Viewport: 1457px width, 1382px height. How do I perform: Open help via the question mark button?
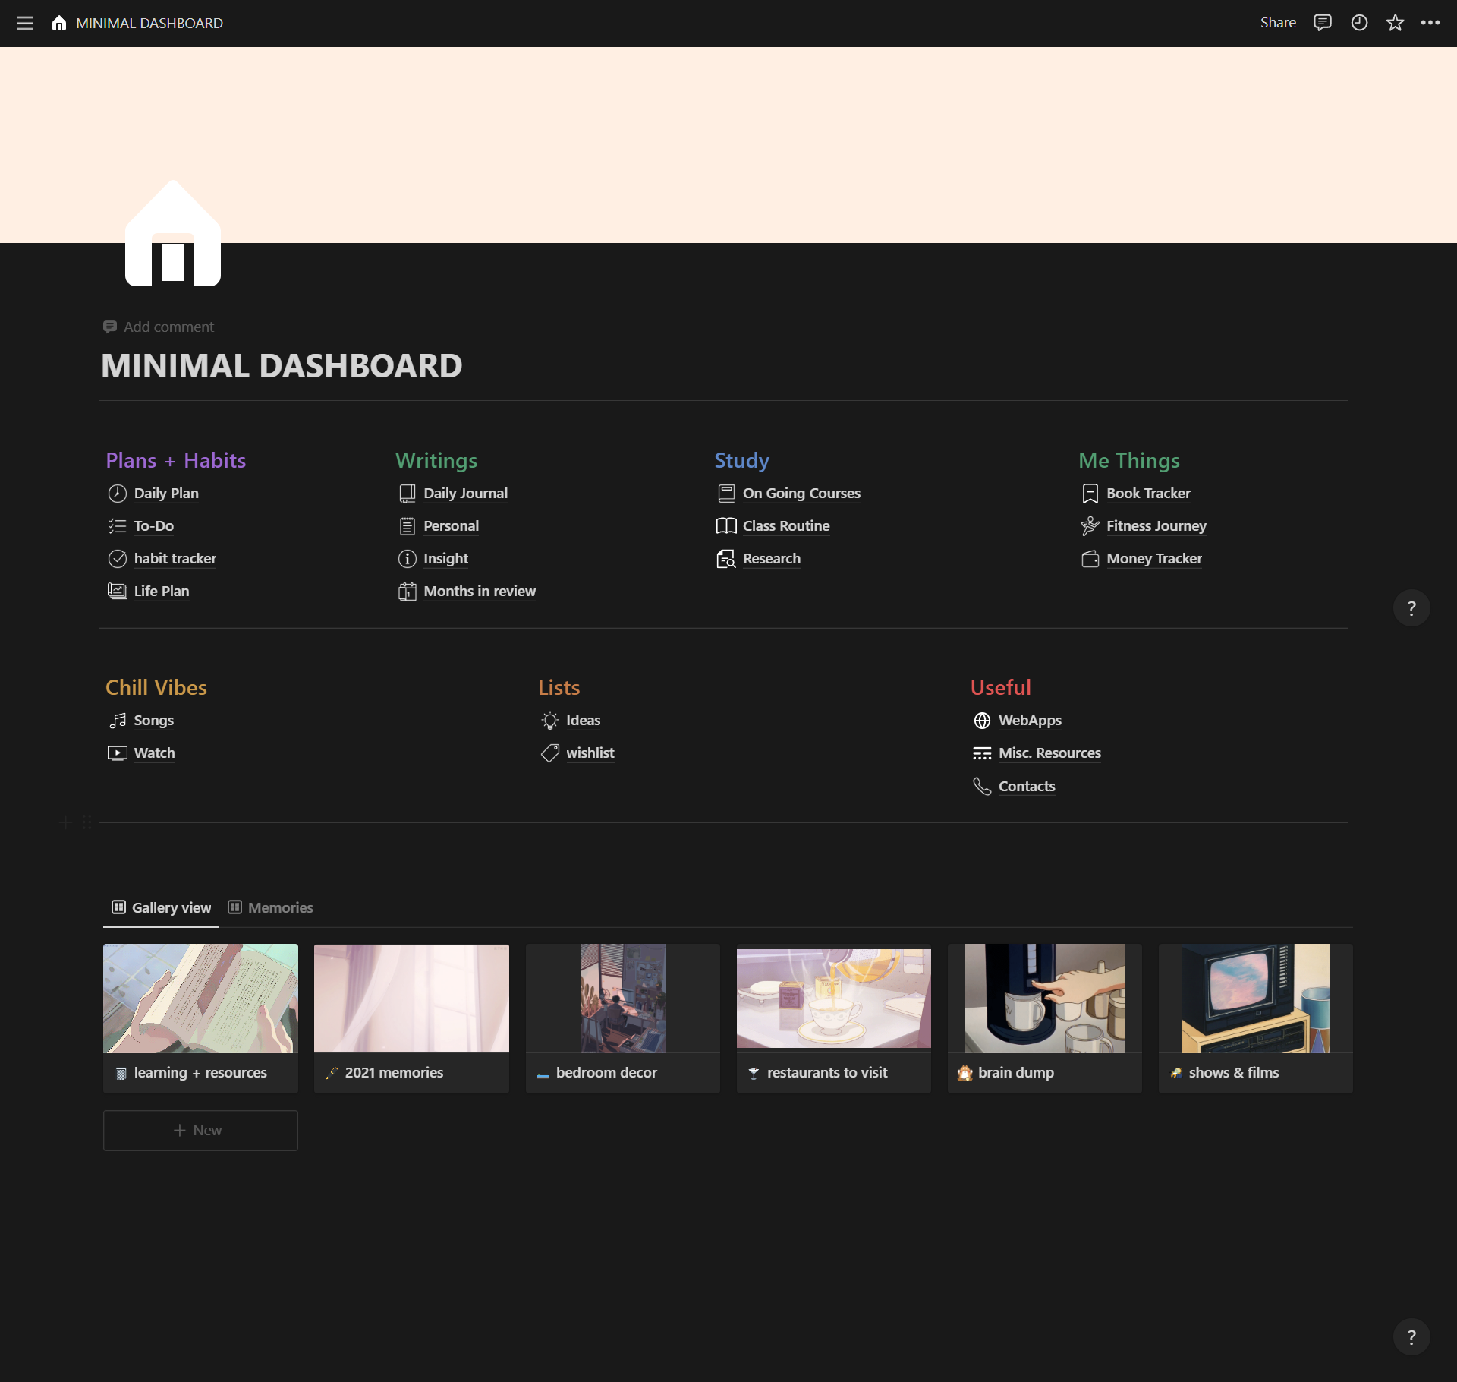point(1411,607)
